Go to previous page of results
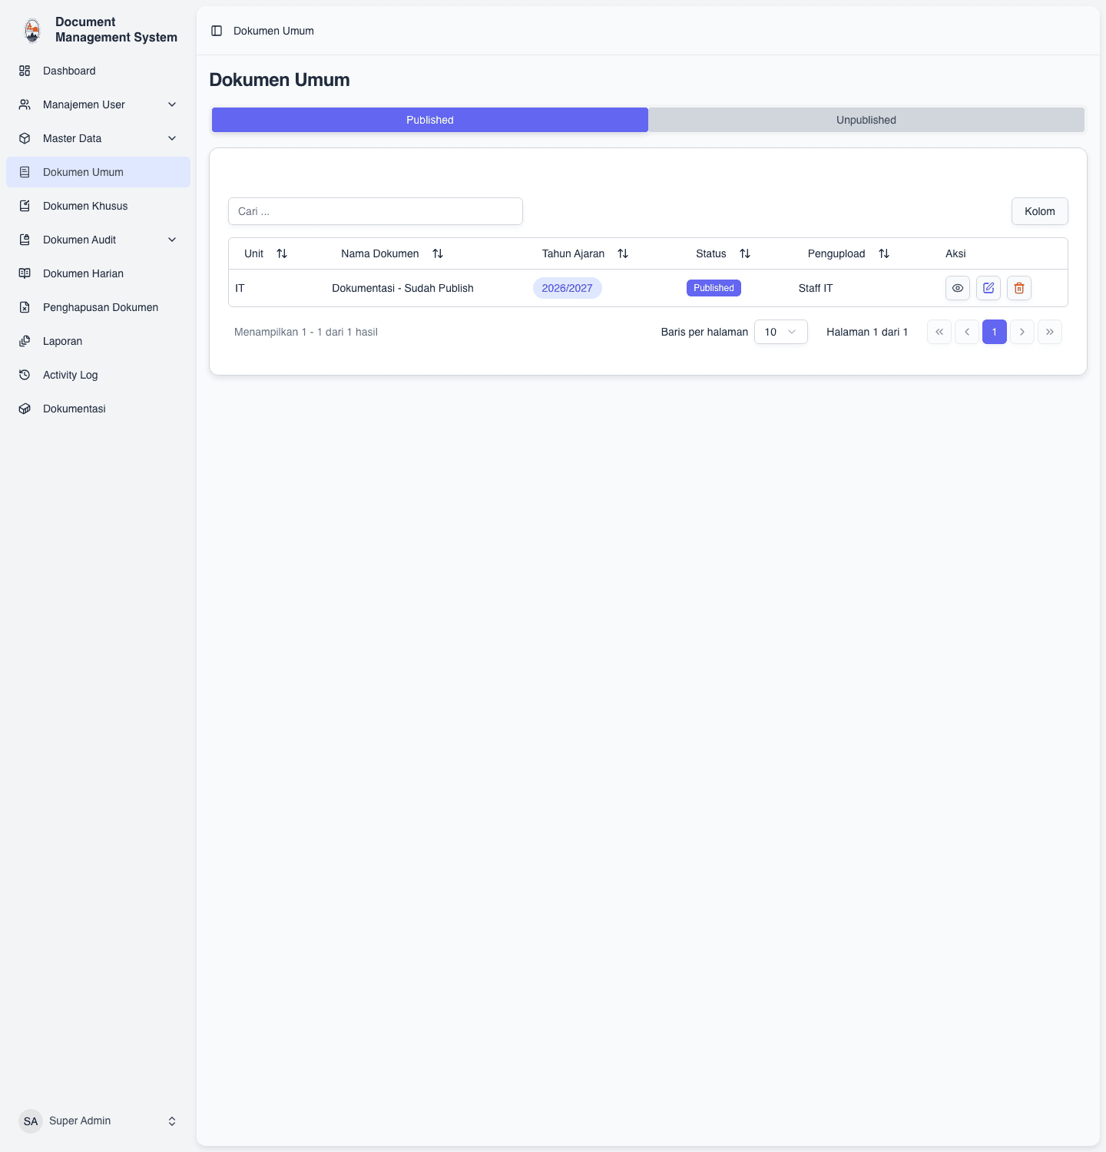Viewport: 1106px width, 1152px height. click(967, 332)
